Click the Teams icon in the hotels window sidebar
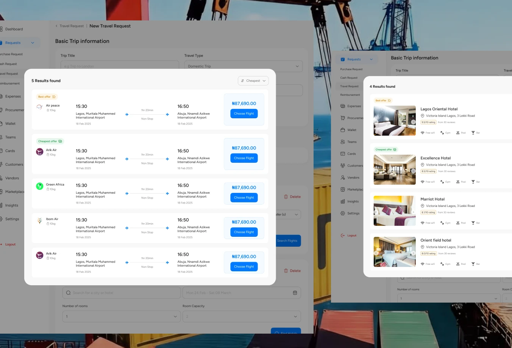The image size is (512, 348). coord(343,142)
